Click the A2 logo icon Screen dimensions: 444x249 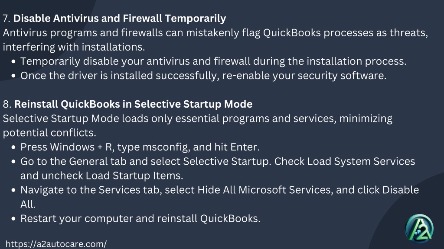(x=419, y=228)
